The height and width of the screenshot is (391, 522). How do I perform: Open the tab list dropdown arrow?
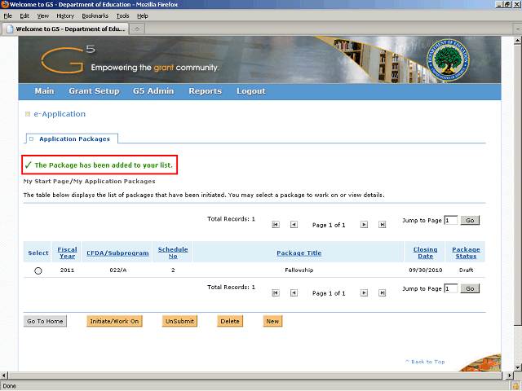click(518, 29)
